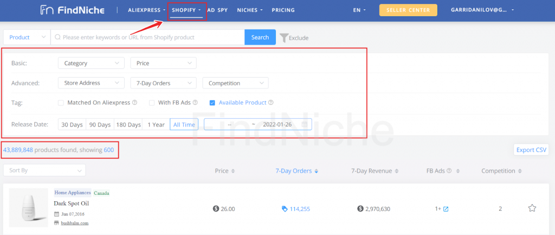
Task: Click the Home Appliances category tag
Action: click(73, 193)
